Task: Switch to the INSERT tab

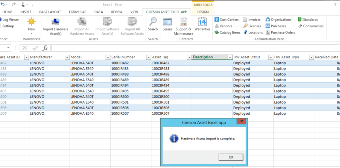Action: [26, 12]
